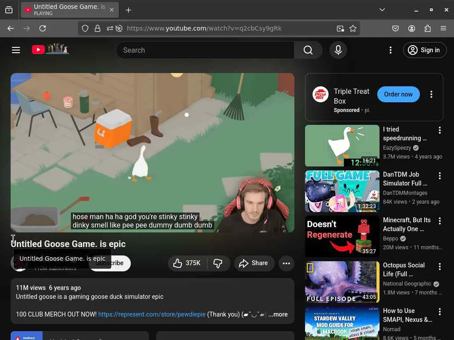Open site permissions icon in address bar
This screenshot has width=454, height=340.
click(110, 28)
